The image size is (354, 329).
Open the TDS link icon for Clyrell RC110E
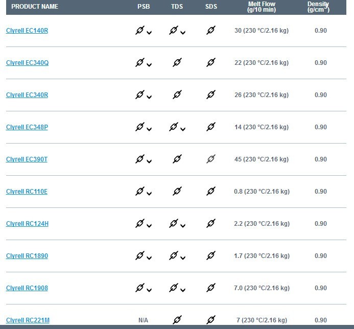[177, 191]
